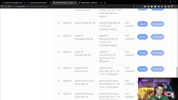Screen dimensions: 178x100
Task: Go forward with the browser forward arrow
Action: pyautogui.click(x=6, y=7)
